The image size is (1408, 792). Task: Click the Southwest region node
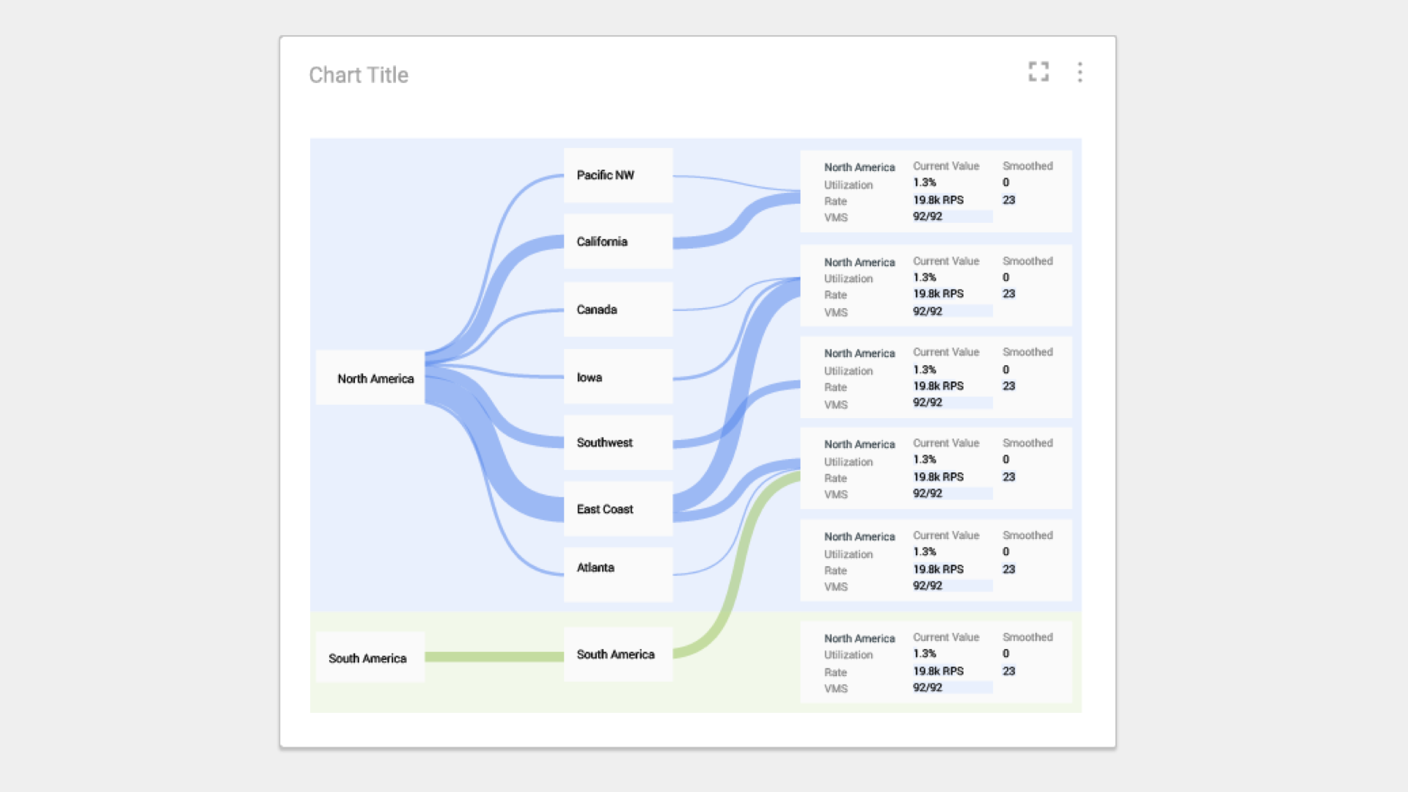[x=617, y=442]
